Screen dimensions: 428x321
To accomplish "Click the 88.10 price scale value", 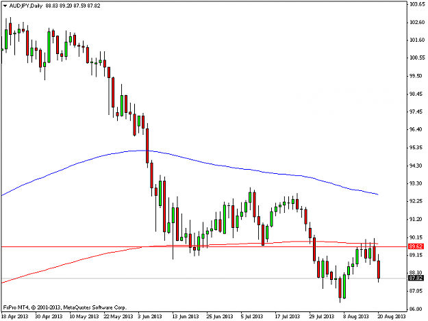I will (417, 272).
